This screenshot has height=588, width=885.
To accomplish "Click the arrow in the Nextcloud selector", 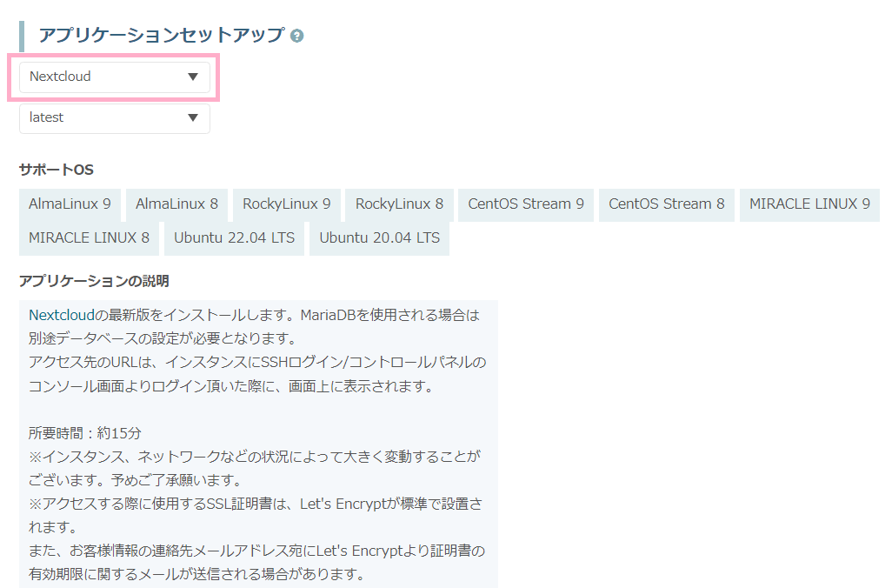I will point(193,77).
